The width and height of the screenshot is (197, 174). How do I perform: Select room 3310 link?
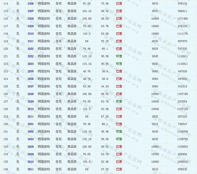click(30, 34)
